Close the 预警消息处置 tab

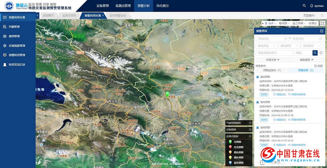(103, 15)
